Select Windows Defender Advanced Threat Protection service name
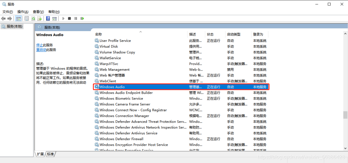The width and height of the screenshot is (348, 163). pos(143,122)
